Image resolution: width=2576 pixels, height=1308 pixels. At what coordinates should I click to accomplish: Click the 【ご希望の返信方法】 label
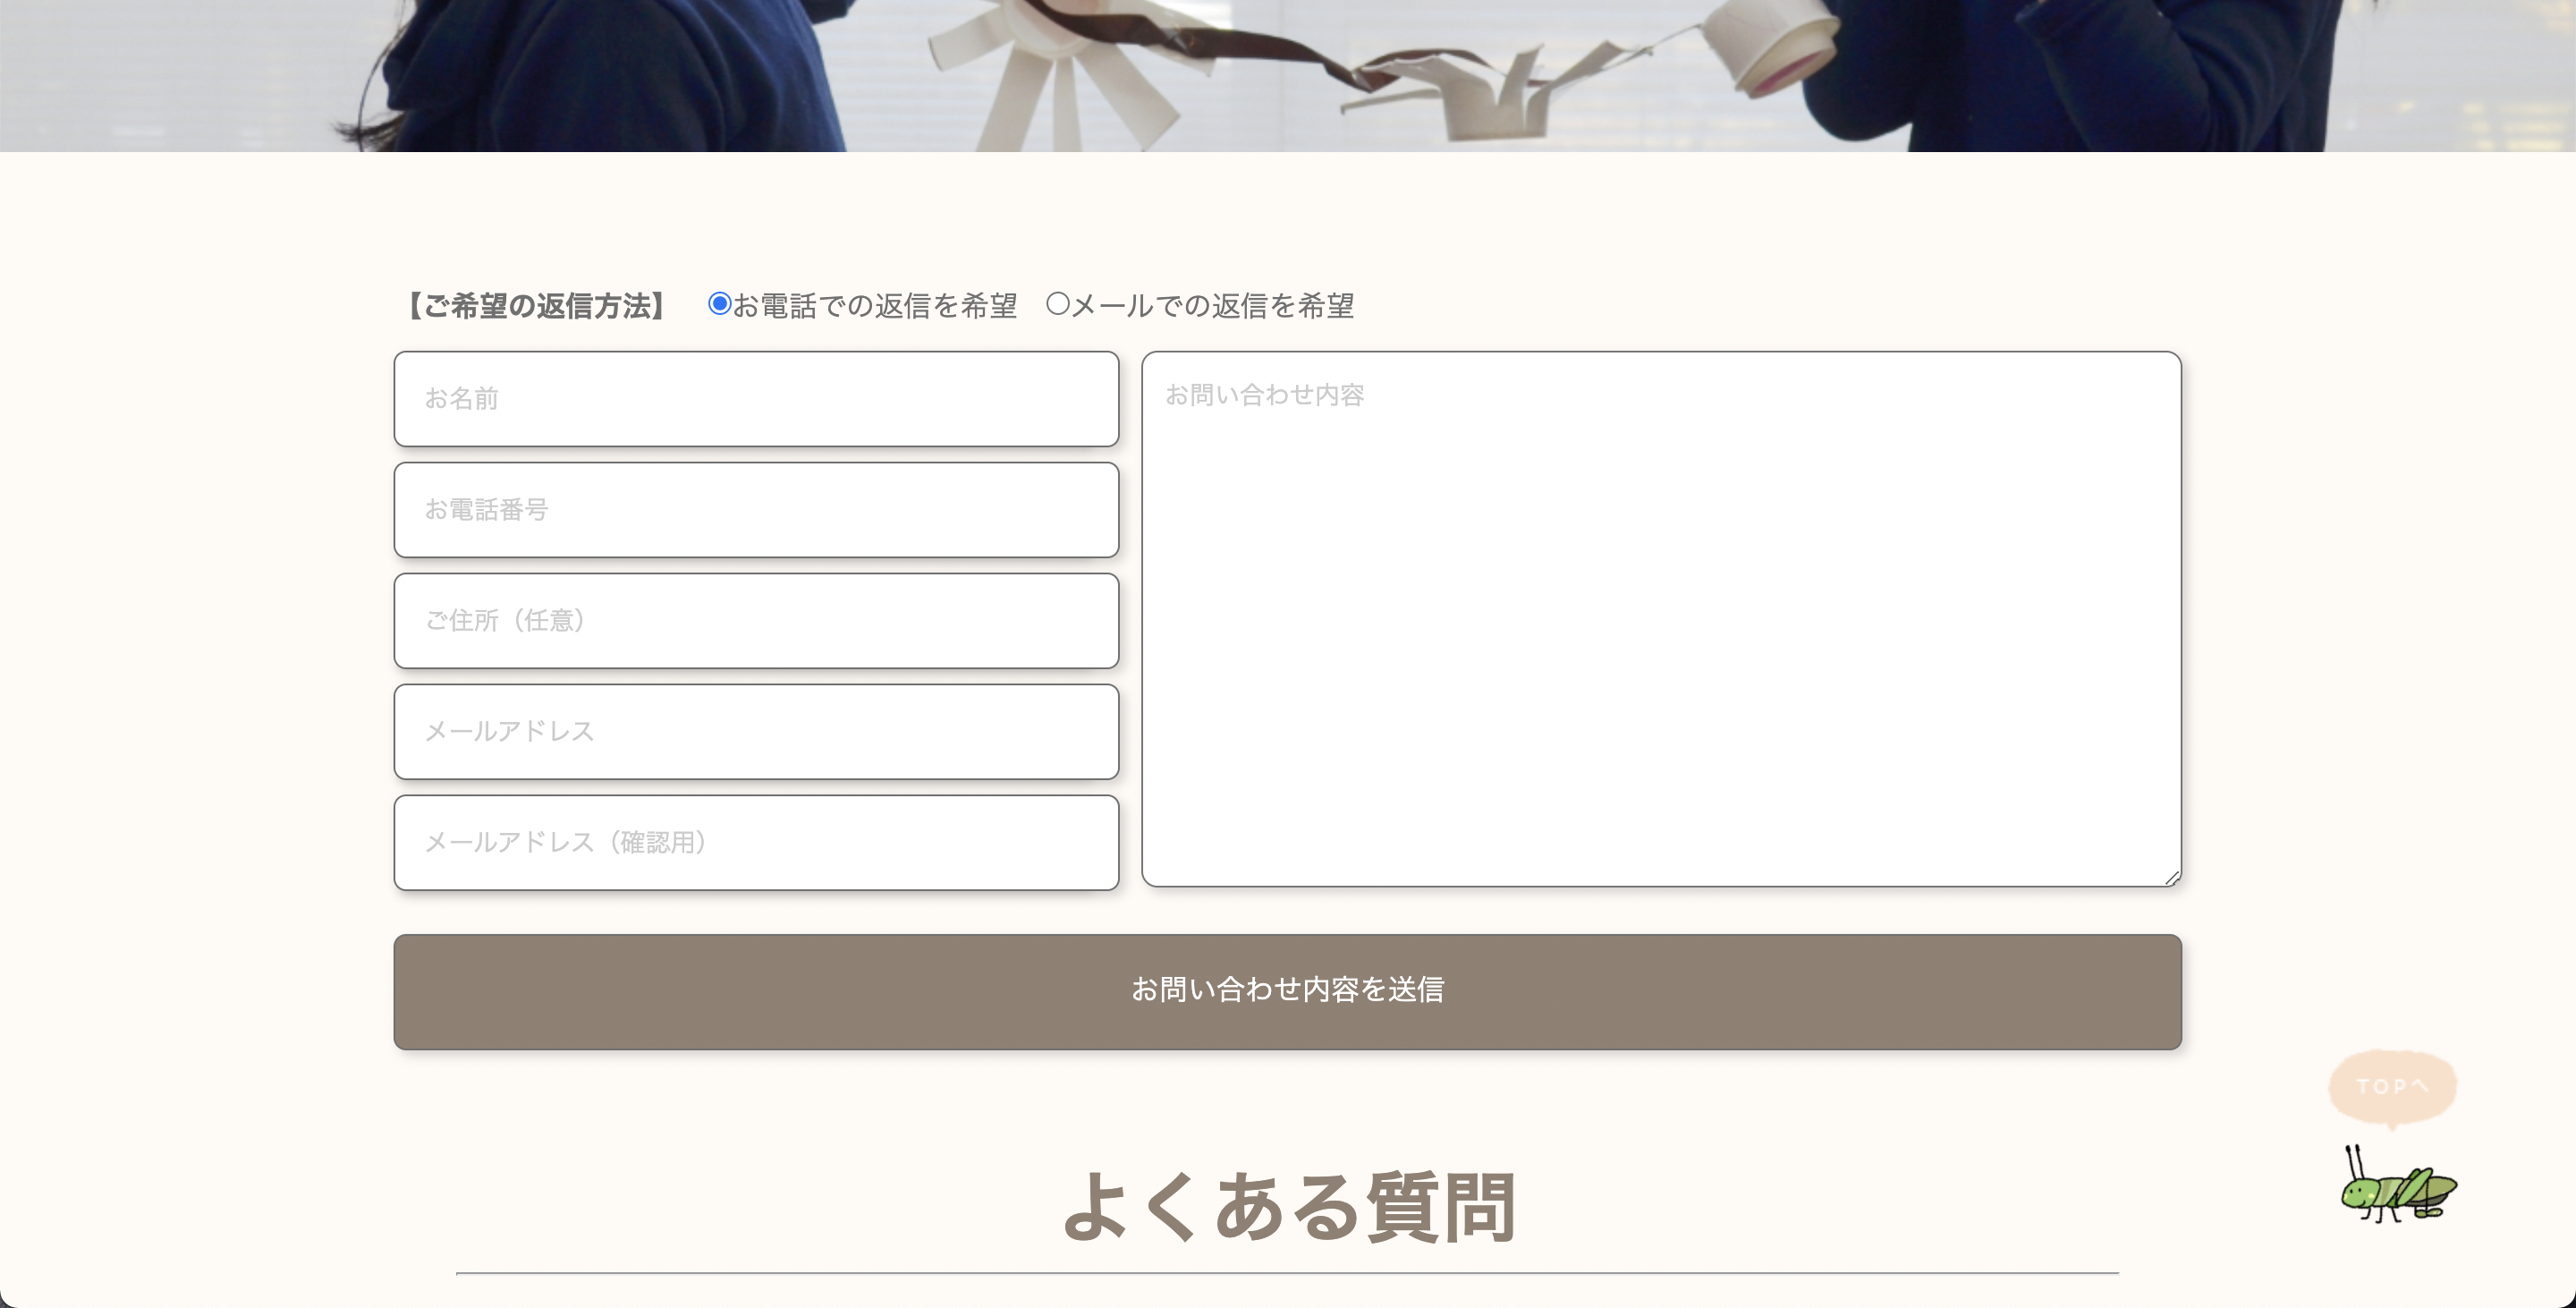pos(536,306)
